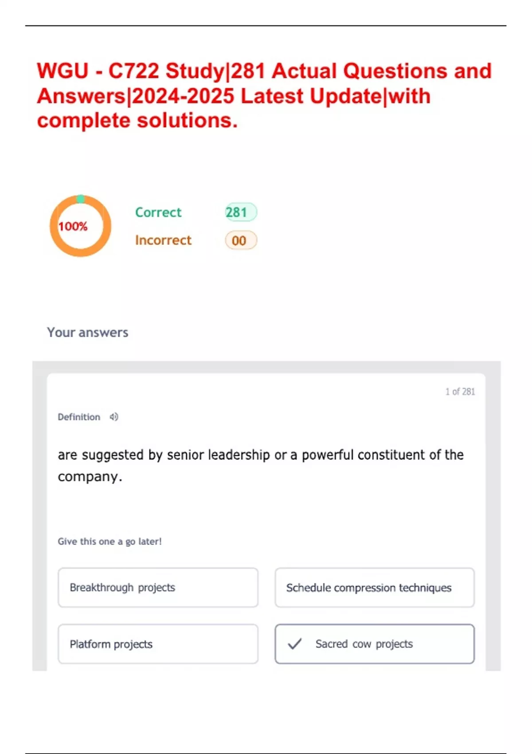Choose the Schedule compression techniques option
Viewport: 532px width, 754px height.
coord(375,588)
